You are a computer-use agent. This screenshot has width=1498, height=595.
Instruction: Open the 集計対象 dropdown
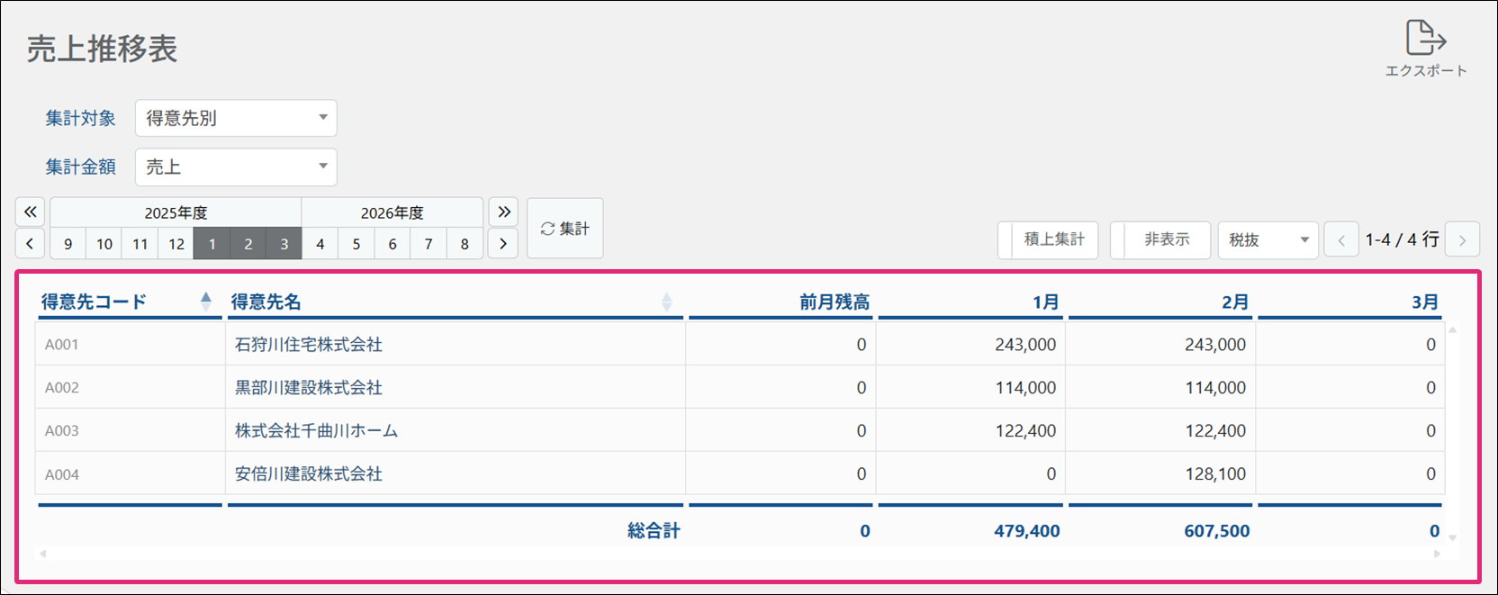236,118
